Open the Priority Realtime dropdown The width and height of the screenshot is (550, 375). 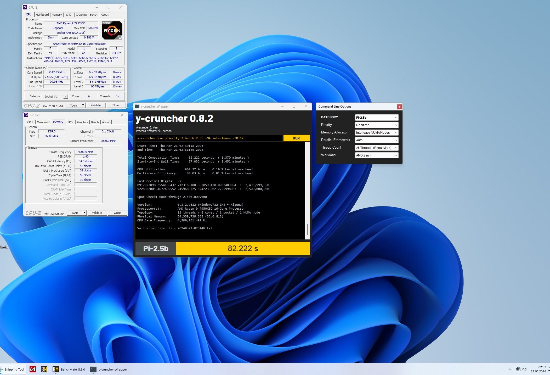377,125
